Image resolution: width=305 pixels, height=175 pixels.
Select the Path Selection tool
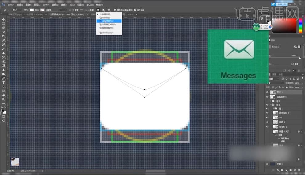[x=3, y=87]
